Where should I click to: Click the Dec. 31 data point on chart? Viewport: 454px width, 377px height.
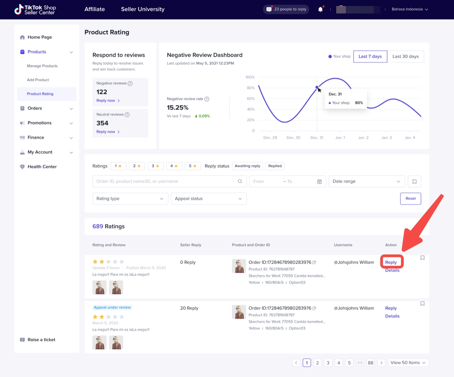(317, 87)
